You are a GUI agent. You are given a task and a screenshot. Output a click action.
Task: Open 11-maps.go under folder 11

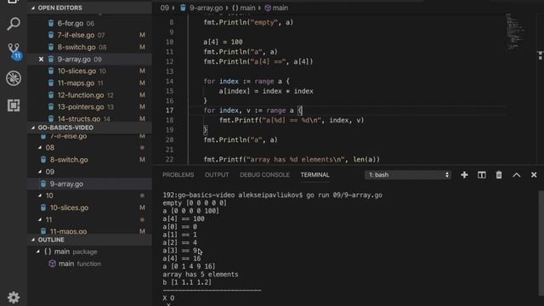89,231
